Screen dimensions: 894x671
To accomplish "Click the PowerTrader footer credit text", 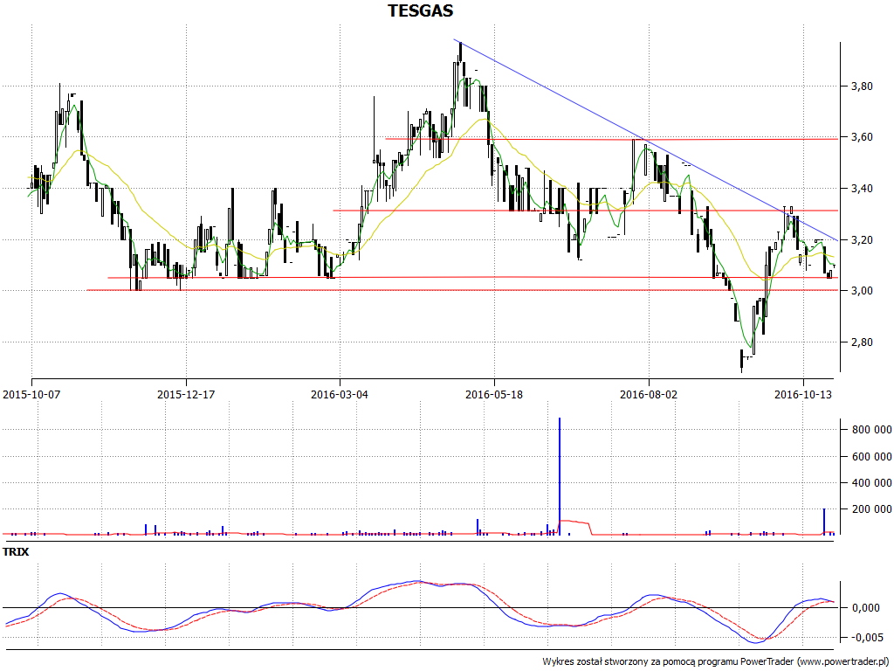I will pos(716,662).
